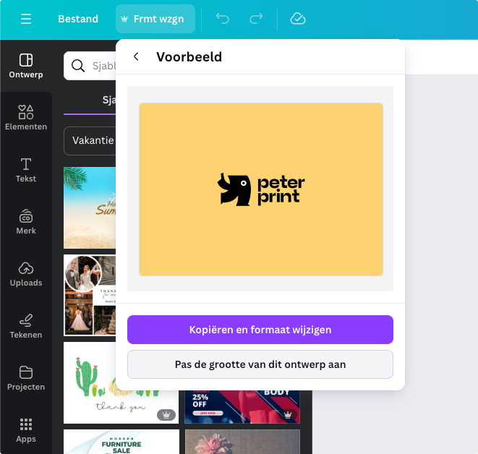Open the Bestand menu
Screen dimensions: 478x454
pos(78,19)
